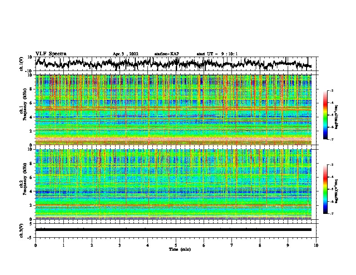Click the "6" frequency tick on ch.1 spectrogram
Viewport: 356px width, 275px height.
coord(31,103)
